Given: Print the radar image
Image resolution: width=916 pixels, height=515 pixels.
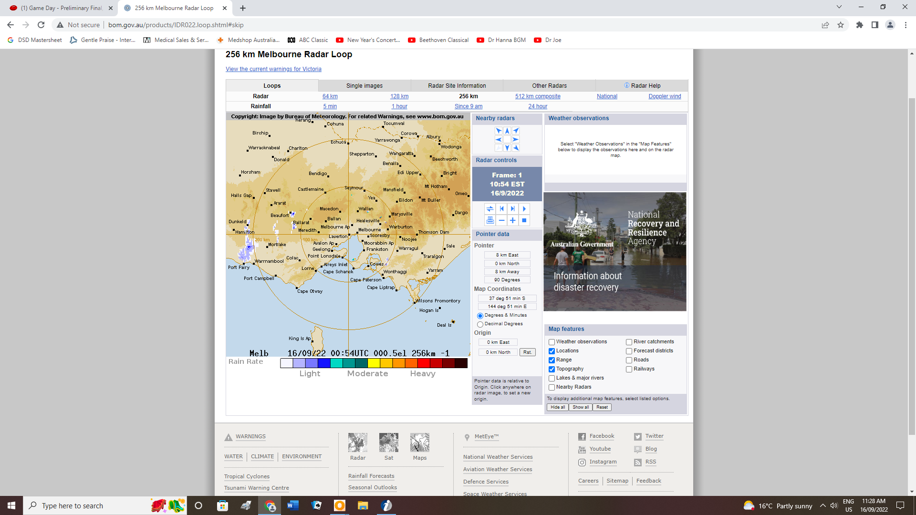Looking at the screenshot, I should (490, 220).
